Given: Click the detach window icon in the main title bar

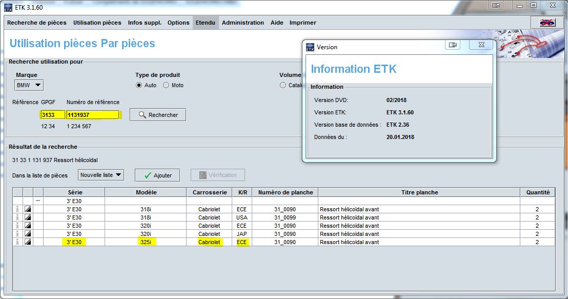Looking at the screenshot, I should point(496,6).
